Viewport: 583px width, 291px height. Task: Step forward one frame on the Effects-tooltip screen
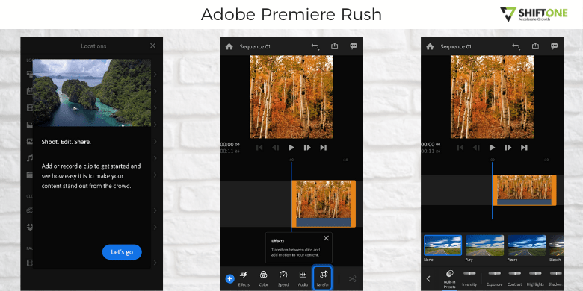(307, 147)
